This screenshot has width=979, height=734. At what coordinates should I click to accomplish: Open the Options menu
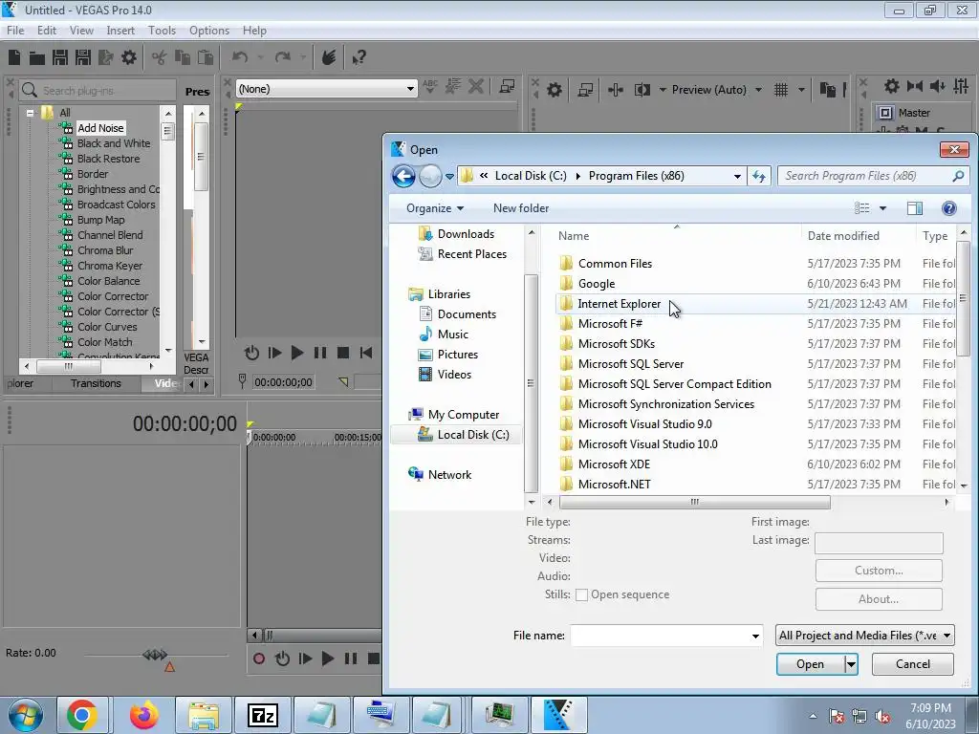coord(209,30)
